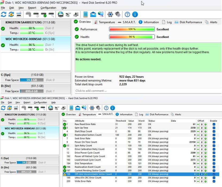This screenshot has width=222, height=187.
Task: Select the KINGSTON SA400S37120G disk in upper window
Action: tap(35, 28)
